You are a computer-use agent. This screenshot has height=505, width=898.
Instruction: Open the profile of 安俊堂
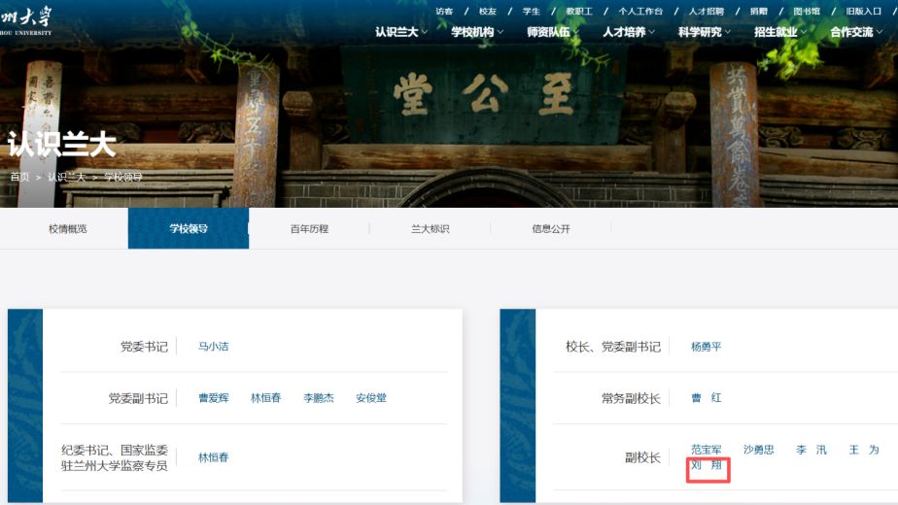371,398
